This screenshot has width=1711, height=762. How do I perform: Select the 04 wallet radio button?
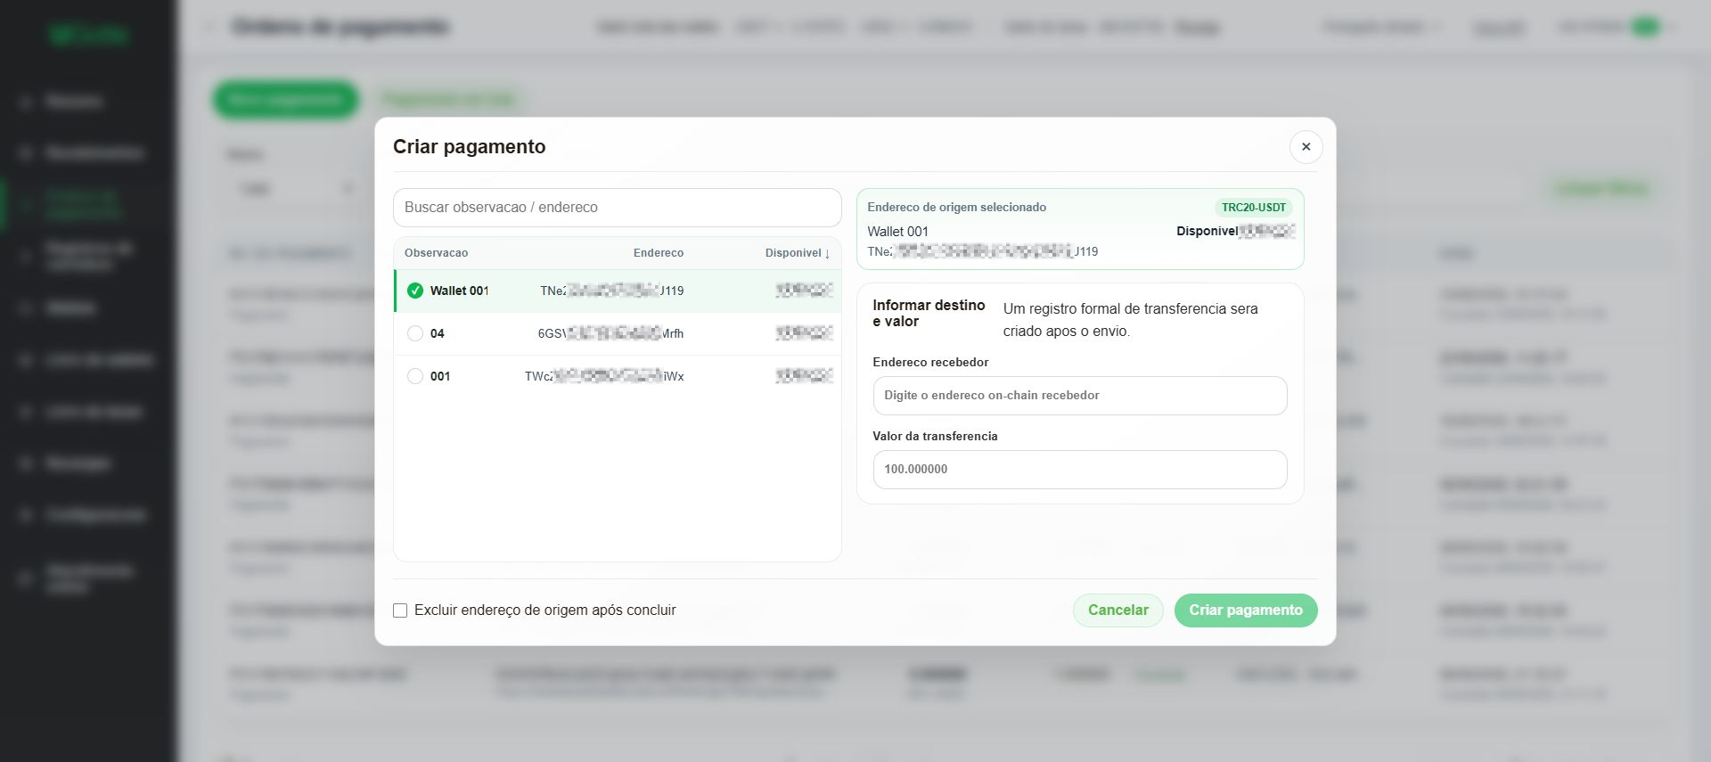click(x=415, y=333)
